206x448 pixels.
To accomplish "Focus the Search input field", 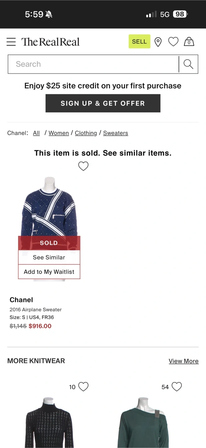I will pos(93,64).
